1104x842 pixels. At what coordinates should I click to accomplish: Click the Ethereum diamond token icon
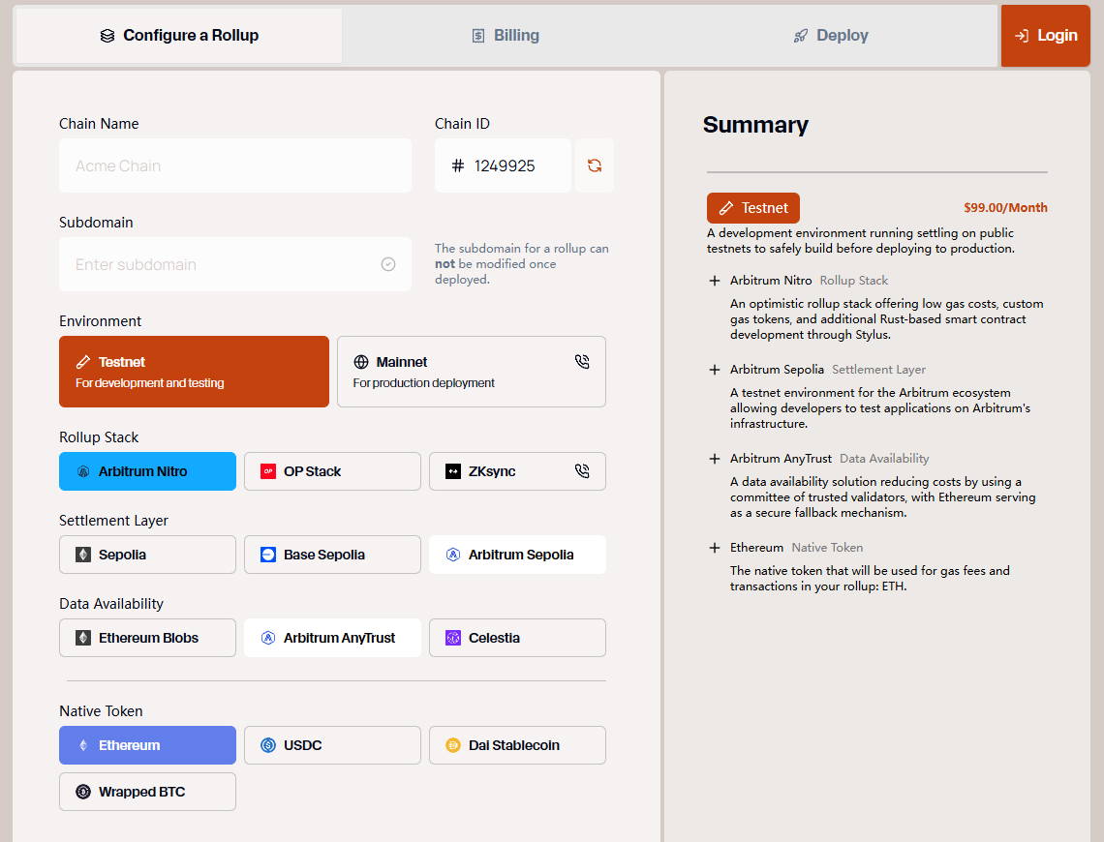[83, 745]
